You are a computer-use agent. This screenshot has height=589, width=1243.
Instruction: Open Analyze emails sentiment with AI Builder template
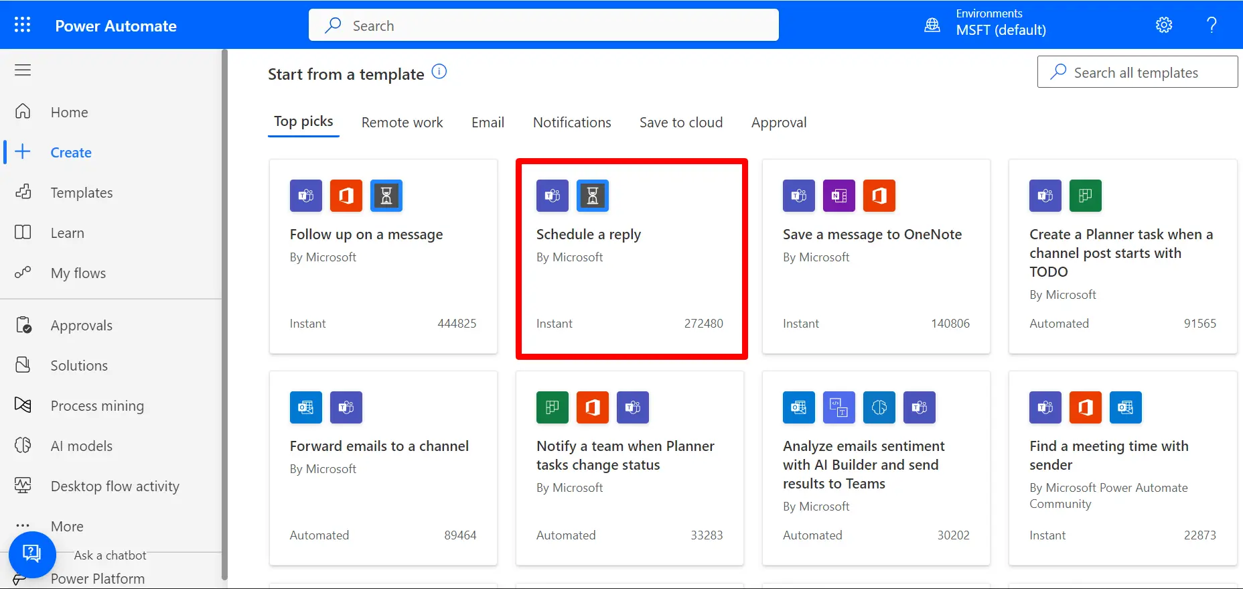pyautogui.click(x=876, y=468)
